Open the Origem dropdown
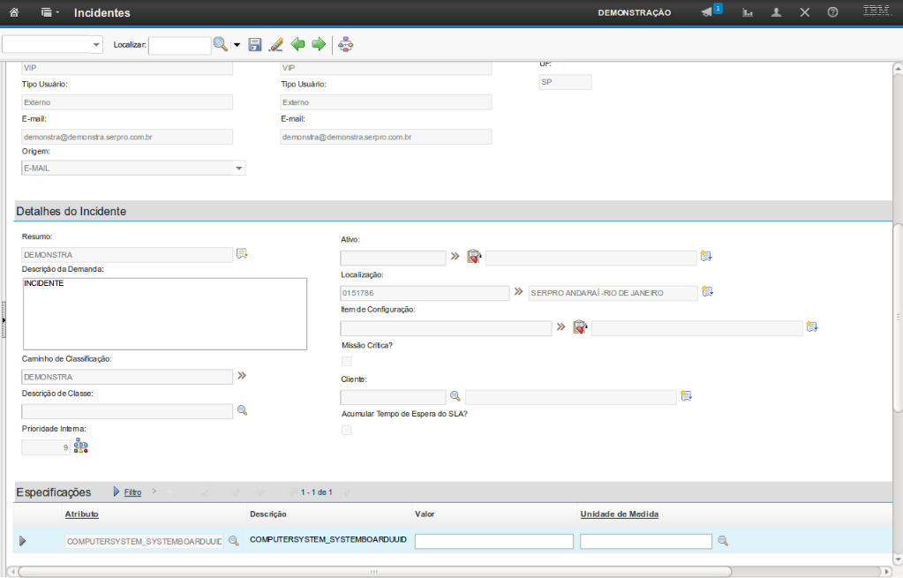The width and height of the screenshot is (903, 578). click(x=238, y=168)
